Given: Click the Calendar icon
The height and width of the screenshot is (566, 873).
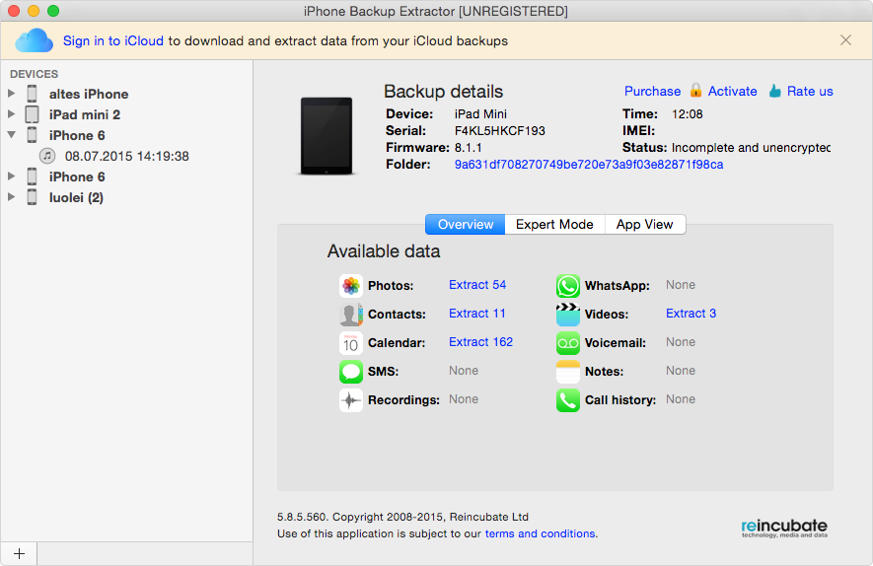Looking at the screenshot, I should coord(351,343).
